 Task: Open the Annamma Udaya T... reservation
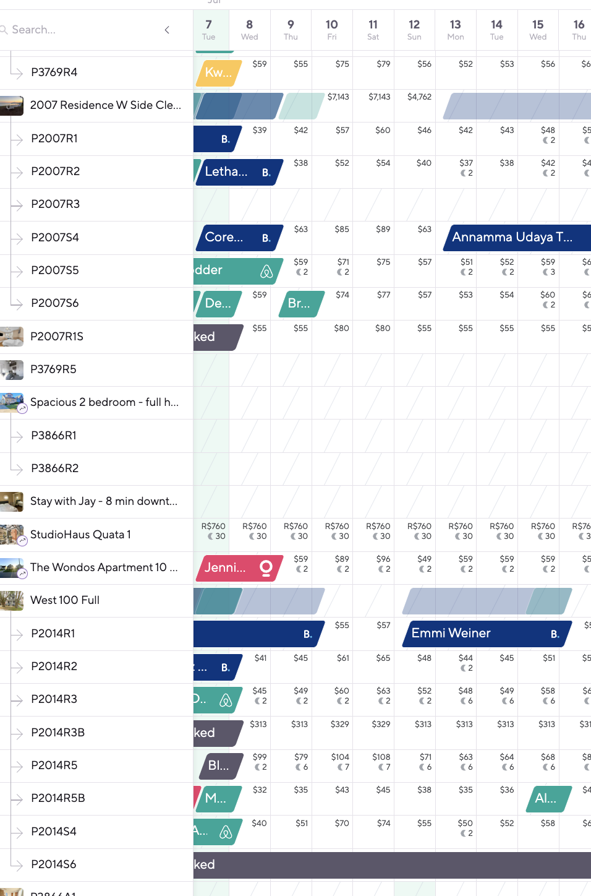pos(517,238)
